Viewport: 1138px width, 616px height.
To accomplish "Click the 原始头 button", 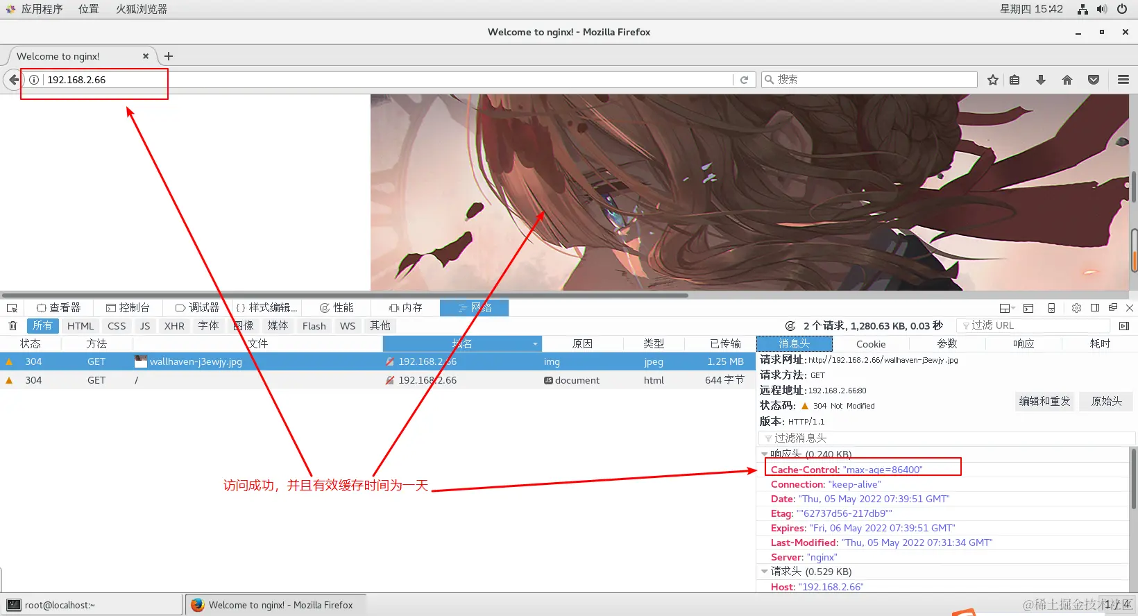I will 1106,401.
